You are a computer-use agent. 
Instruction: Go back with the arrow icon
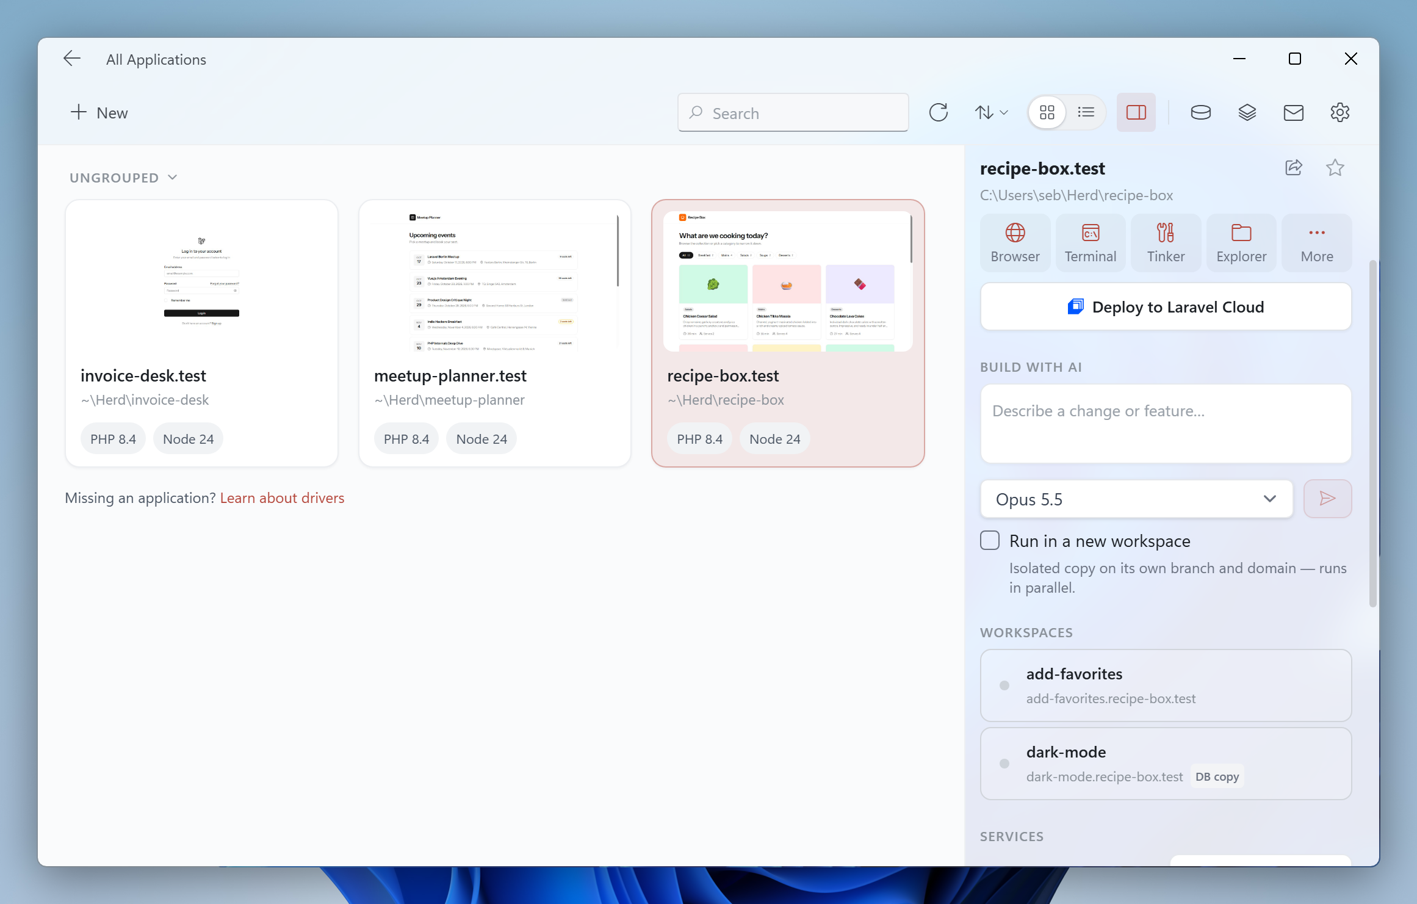[x=72, y=59]
